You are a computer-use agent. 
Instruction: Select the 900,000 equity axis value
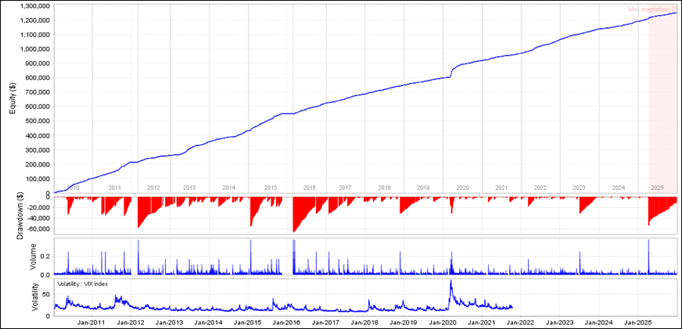click(x=39, y=64)
